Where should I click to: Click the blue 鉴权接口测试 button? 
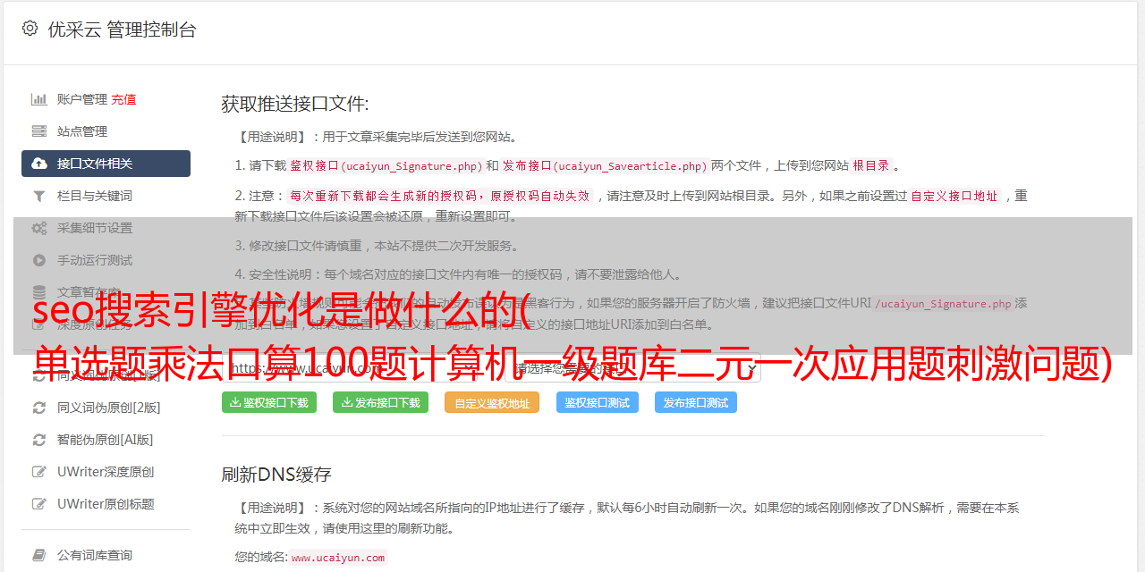[597, 403]
